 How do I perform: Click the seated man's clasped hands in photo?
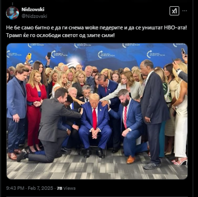point(95,134)
